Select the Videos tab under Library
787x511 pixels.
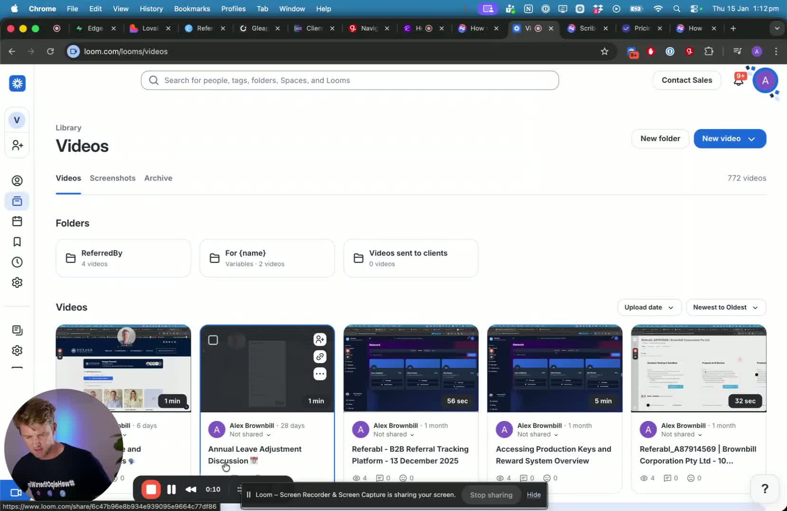[68, 178]
